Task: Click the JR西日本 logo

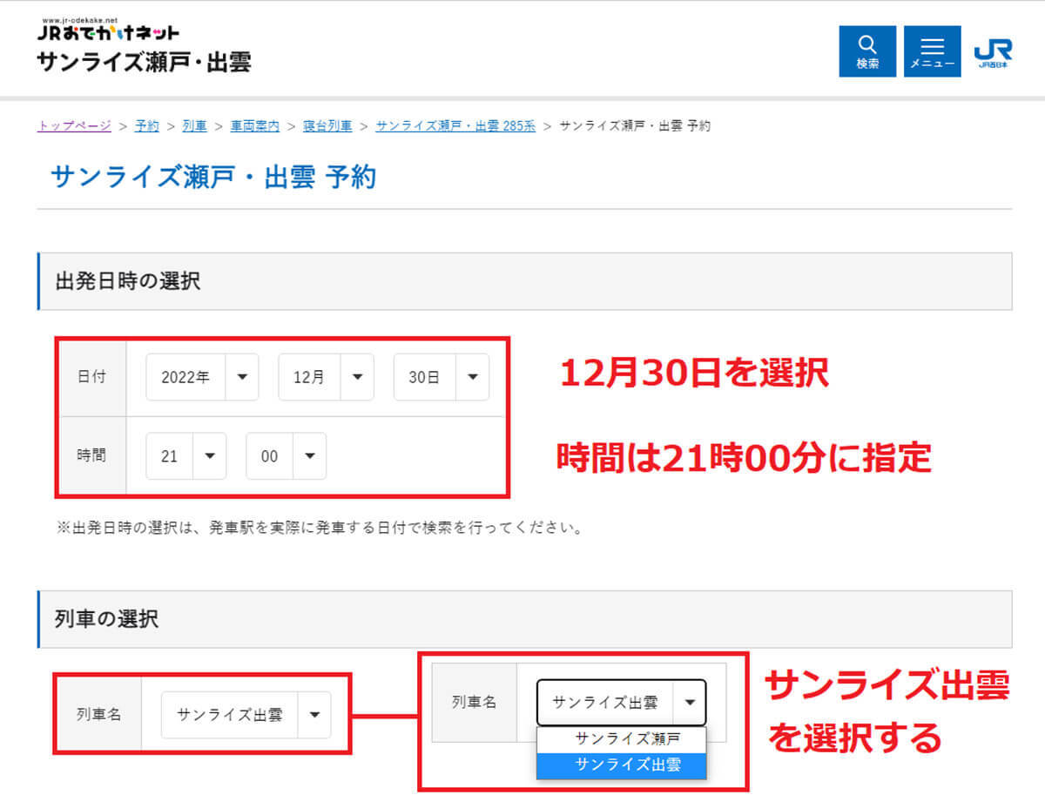Action: tap(992, 51)
